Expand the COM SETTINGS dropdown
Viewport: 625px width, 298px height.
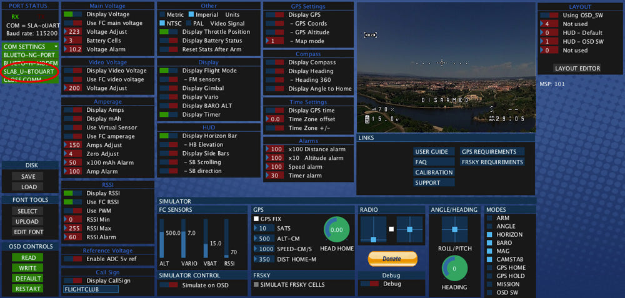[30, 47]
